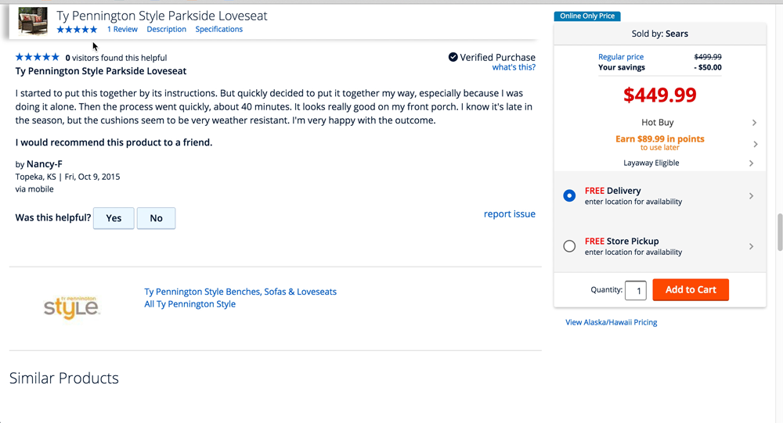Select the FREE Delivery radio option

click(x=569, y=195)
